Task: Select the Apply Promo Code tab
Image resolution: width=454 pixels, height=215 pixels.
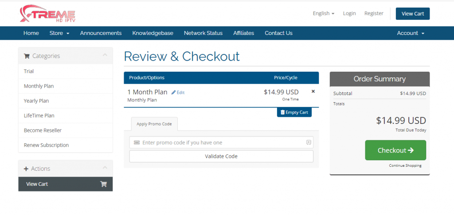Action: pyautogui.click(x=154, y=124)
